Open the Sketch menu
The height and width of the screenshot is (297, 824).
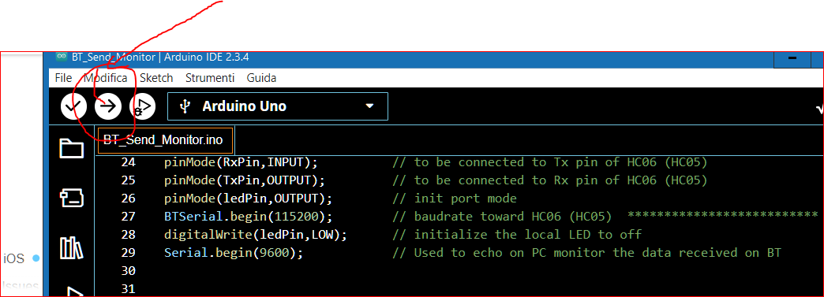(156, 78)
